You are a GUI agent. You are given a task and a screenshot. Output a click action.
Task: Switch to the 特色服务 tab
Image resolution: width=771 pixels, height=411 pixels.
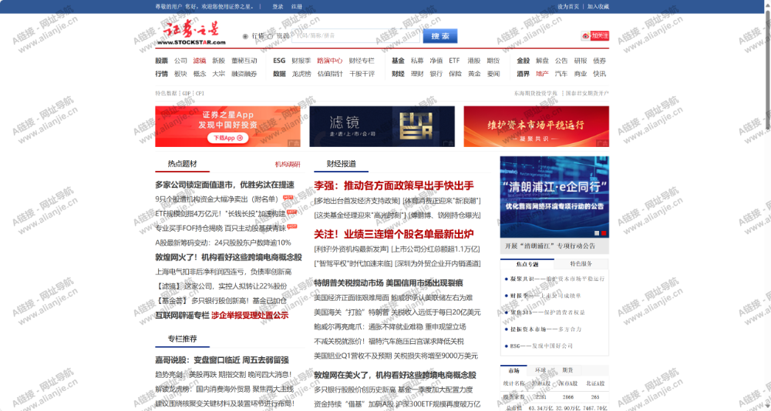point(581,263)
